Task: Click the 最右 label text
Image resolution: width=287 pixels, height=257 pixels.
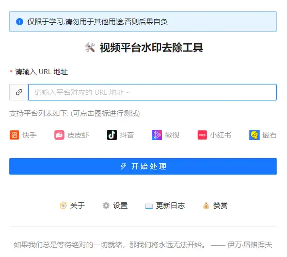Action: [x=269, y=135]
